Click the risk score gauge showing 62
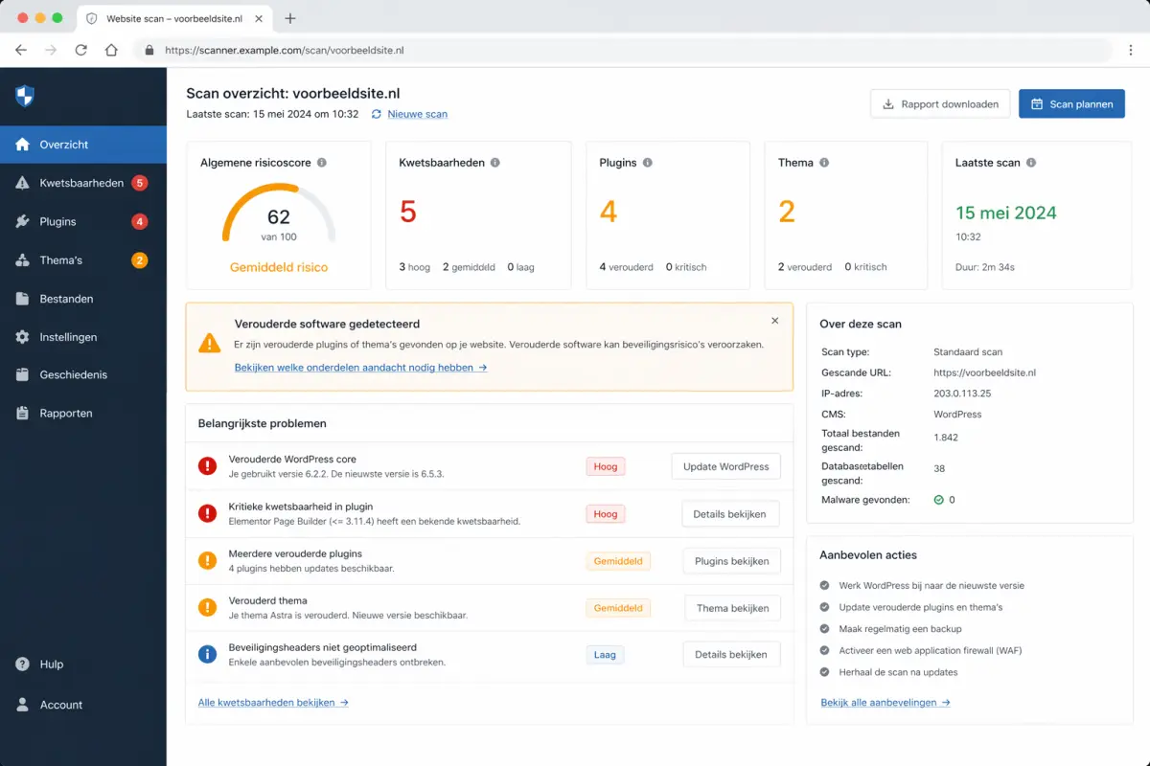1150x766 pixels. (x=279, y=213)
